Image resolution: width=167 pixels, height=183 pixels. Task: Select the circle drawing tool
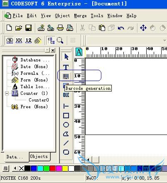[x=66, y=125]
